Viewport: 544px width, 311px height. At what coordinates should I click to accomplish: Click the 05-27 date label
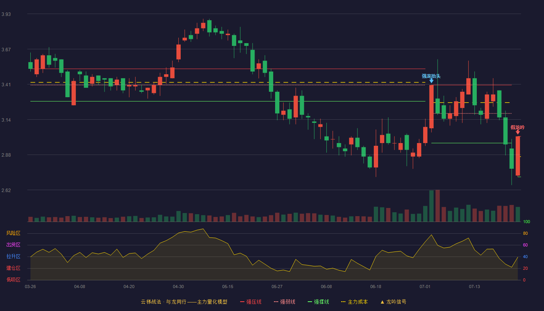(x=277, y=287)
